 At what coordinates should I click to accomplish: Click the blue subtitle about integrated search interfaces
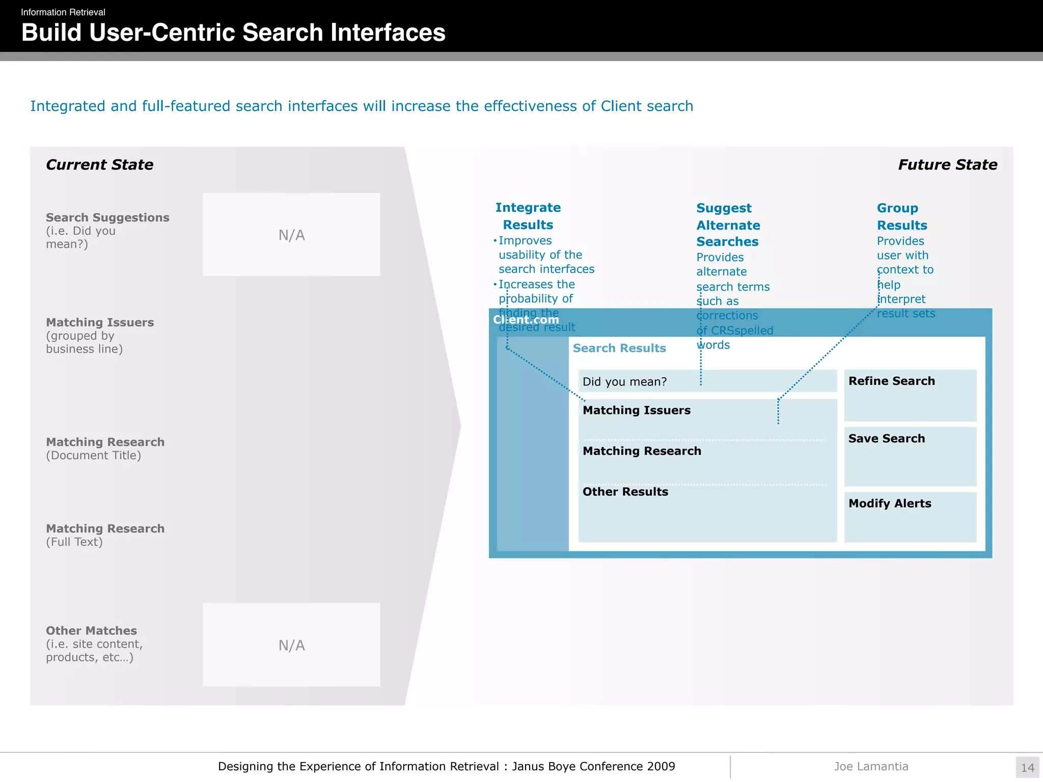click(362, 106)
